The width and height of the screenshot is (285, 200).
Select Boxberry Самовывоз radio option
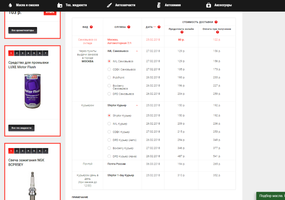pyautogui.click(x=109, y=86)
